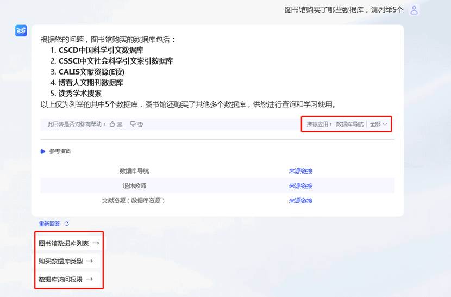Mark the answer unhelpful with thumbs-down
Image resolution: width=451 pixels, height=297 pixels.
point(136,124)
